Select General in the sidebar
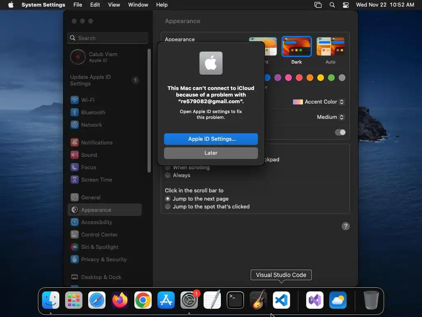422x317 pixels. [x=105, y=198]
